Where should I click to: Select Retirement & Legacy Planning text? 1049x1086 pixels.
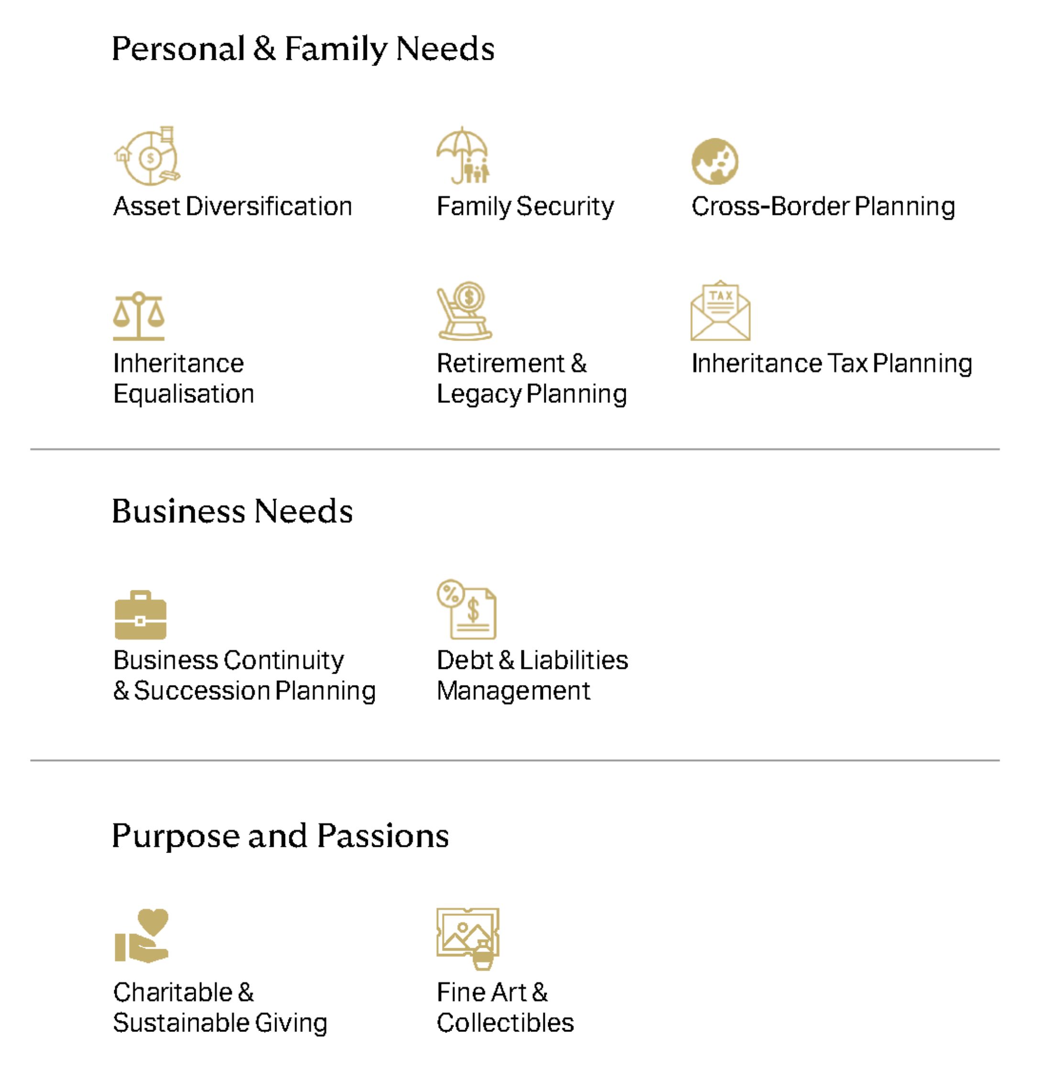531,378
